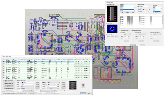166x96 pixels.
Task: Click Add Above Selected Layer button
Action: tap(9, 82)
